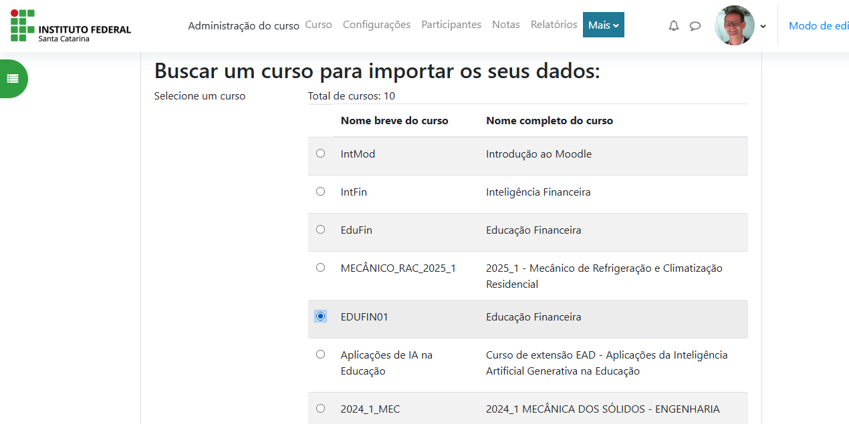Screen dimensions: 849x424
Task: Select the IntFin course radio button
Action: click(320, 192)
